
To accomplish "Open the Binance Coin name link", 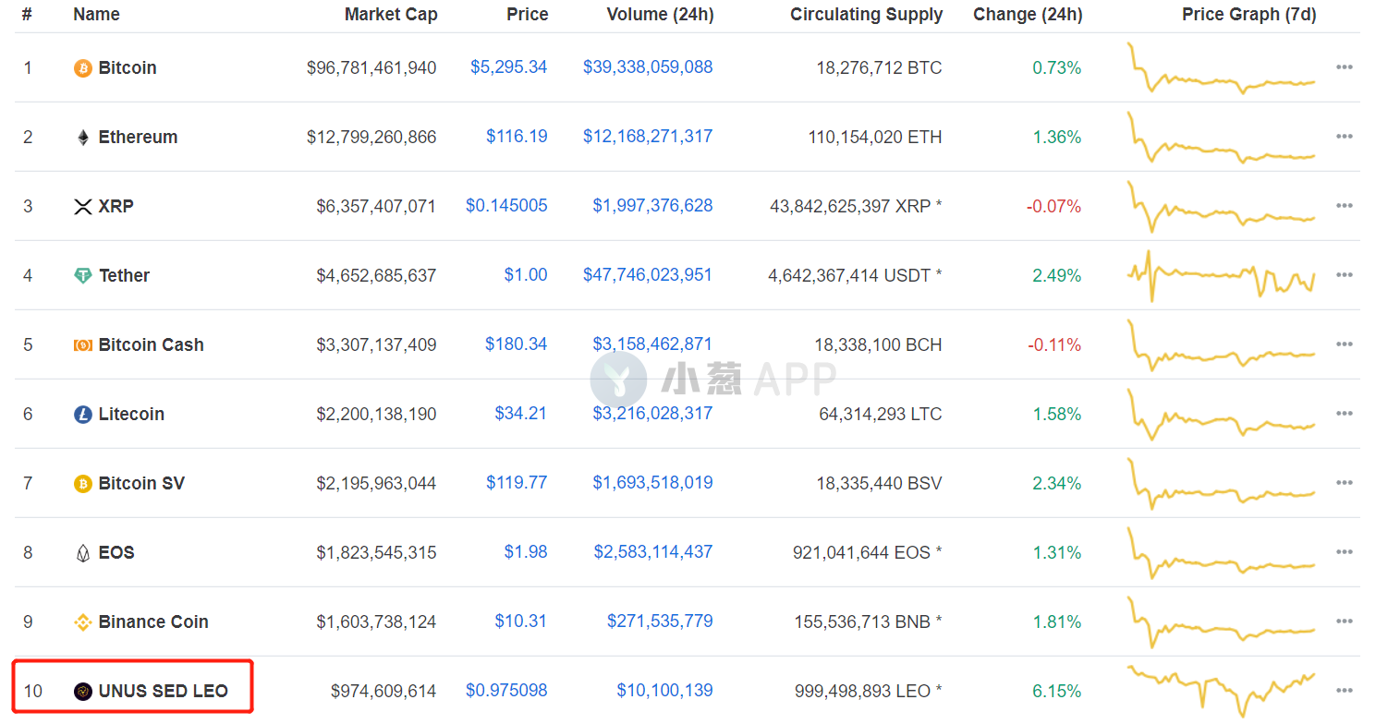I will [153, 622].
